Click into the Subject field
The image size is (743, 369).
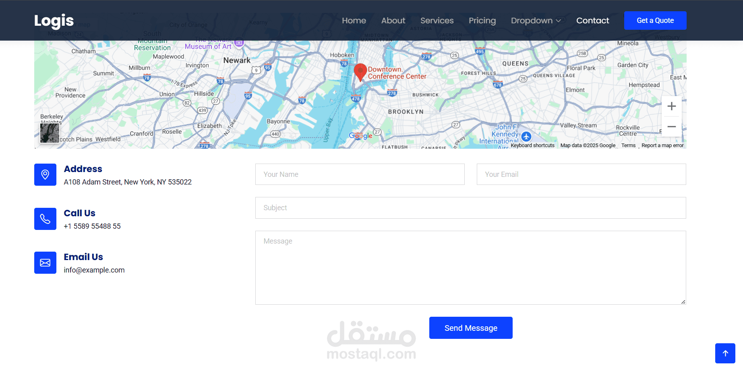471,208
